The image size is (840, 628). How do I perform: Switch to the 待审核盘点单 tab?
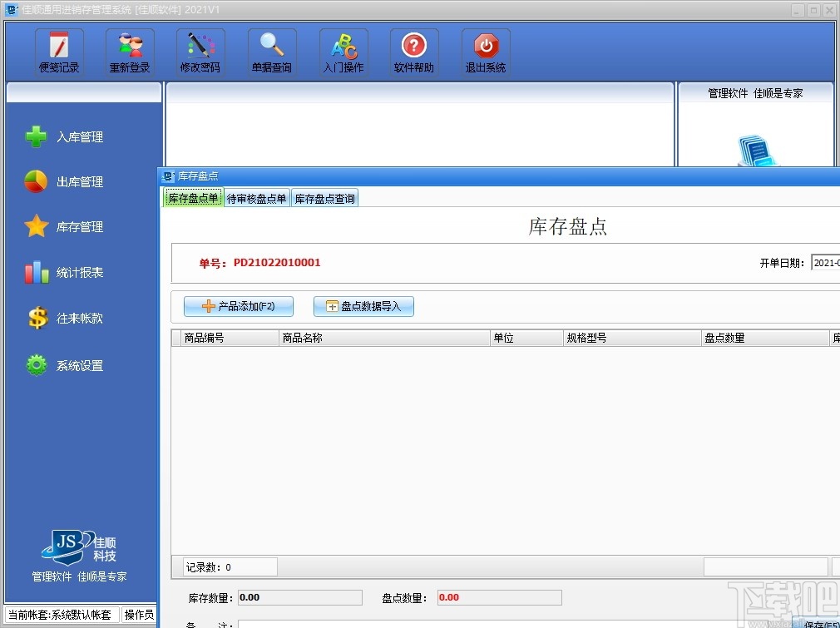tap(256, 198)
